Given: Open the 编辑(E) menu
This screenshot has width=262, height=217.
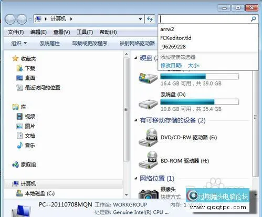Looking at the screenshot, I should click(38, 32).
